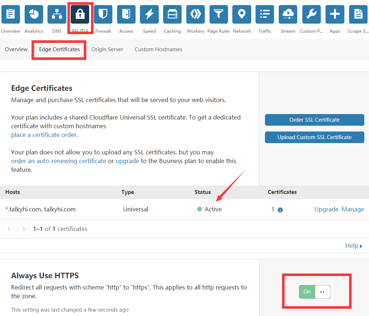
Task: Click the Upload Custom SSL Certificate button
Action: [x=314, y=137]
